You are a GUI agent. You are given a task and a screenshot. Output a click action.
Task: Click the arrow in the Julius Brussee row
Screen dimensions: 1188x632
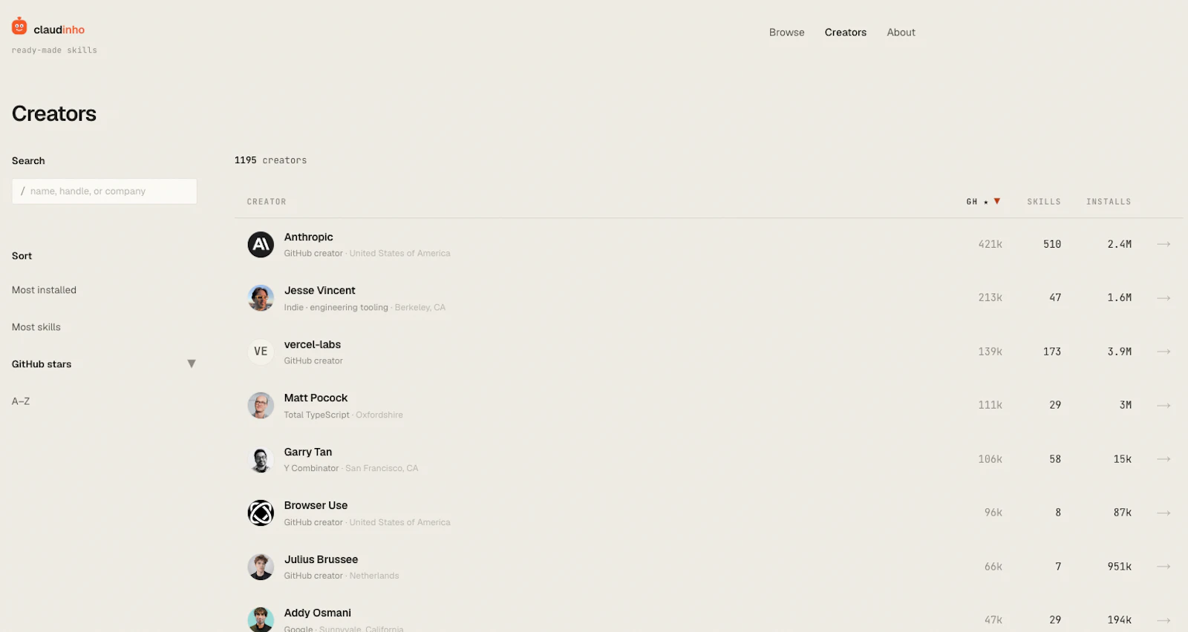tap(1163, 567)
